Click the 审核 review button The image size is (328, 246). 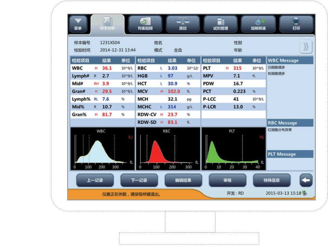pyautogui.click(x=227, y=180)
